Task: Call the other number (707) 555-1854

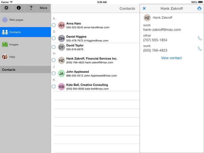Action: pyautogui.click(x=200, y=38)
